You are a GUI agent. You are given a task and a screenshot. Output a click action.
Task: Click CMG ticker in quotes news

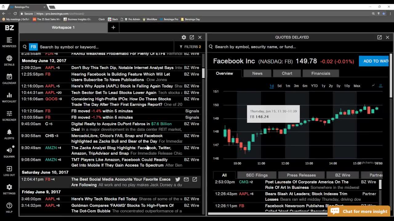click(243, 182)
